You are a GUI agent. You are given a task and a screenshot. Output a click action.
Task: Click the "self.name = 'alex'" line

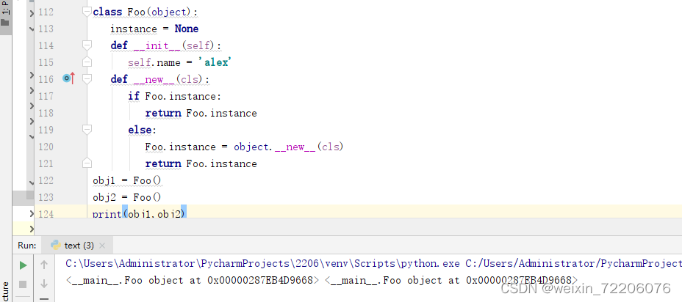tap(179, 62)
